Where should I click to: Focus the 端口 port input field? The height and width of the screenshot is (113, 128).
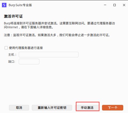coord(29,62)
